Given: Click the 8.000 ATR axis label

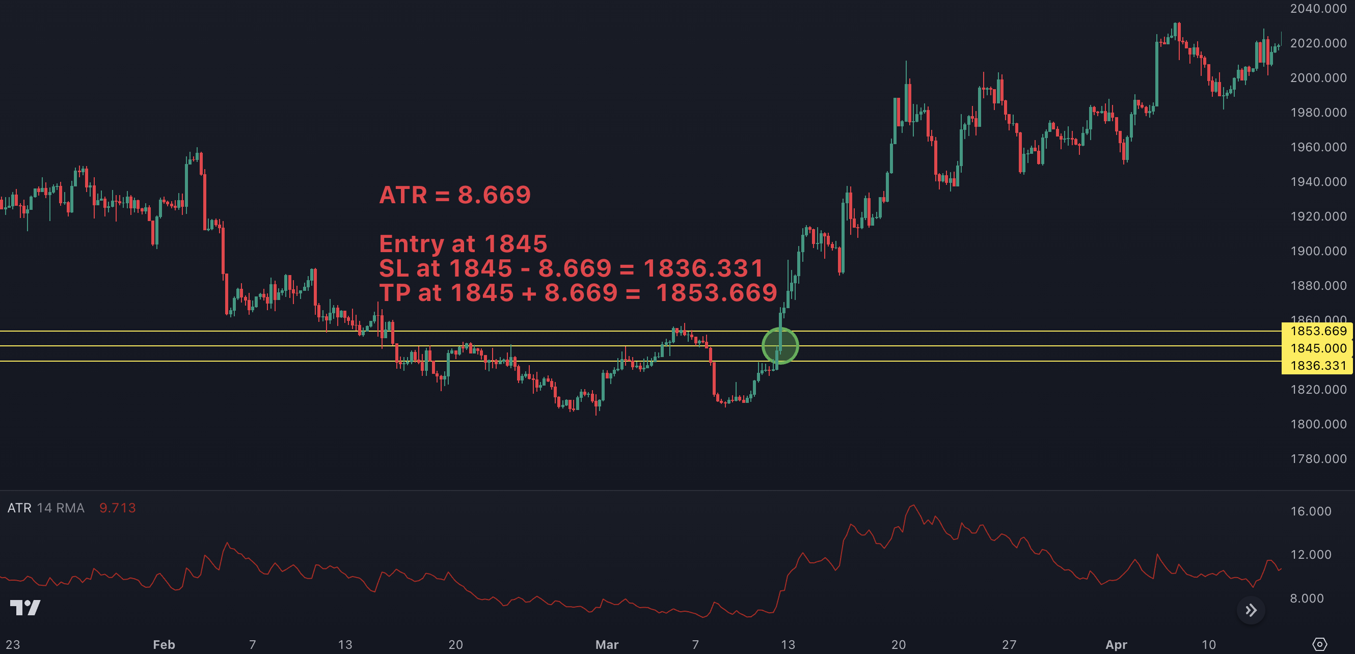Looking at the screenshot, I should coord(1307,598).
